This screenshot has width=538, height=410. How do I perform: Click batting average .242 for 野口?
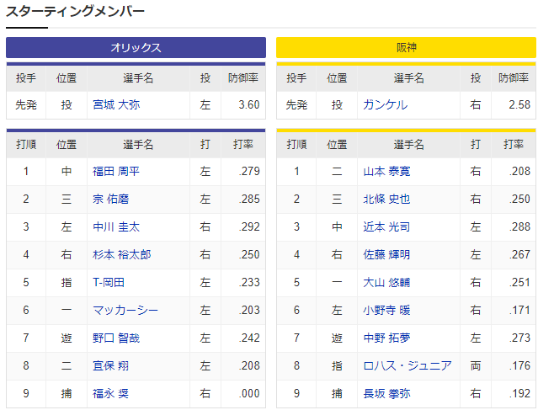[249, 338]
